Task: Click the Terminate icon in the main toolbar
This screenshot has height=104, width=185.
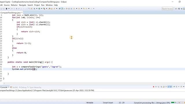Action: 16,9
